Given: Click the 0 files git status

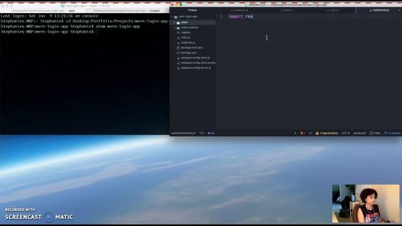Looking at the screenshot, I should [375, 133].
